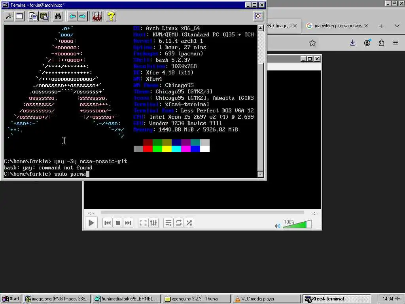This screenshot has height=304, width=405.
Task: Click the VLC seek progress bar
Action: 202,213
